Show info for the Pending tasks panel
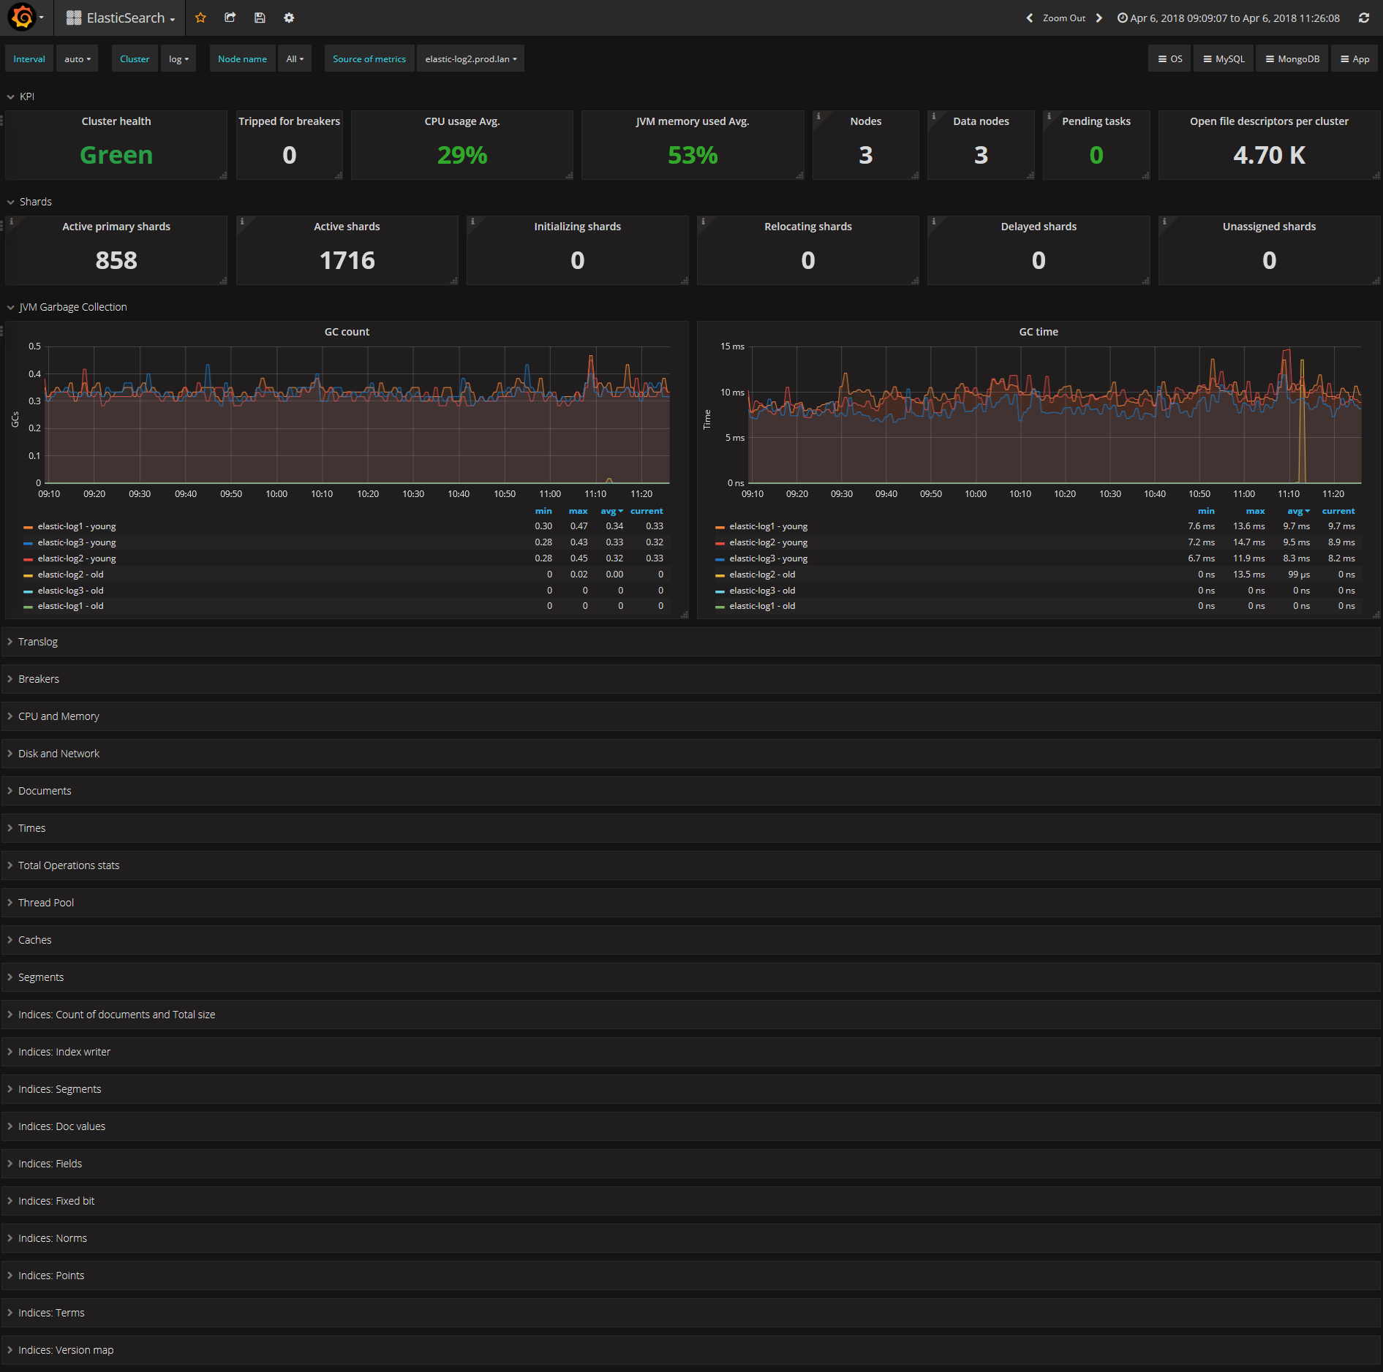The height and width of the screenshot is (1372, 1383). 1049,115
